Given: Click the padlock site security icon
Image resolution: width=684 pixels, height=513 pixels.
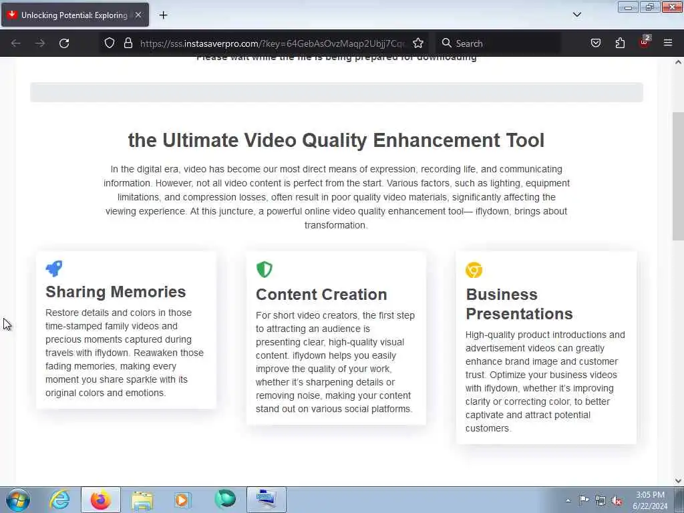Looking at the screenshot, I should (x=128, y=43).
